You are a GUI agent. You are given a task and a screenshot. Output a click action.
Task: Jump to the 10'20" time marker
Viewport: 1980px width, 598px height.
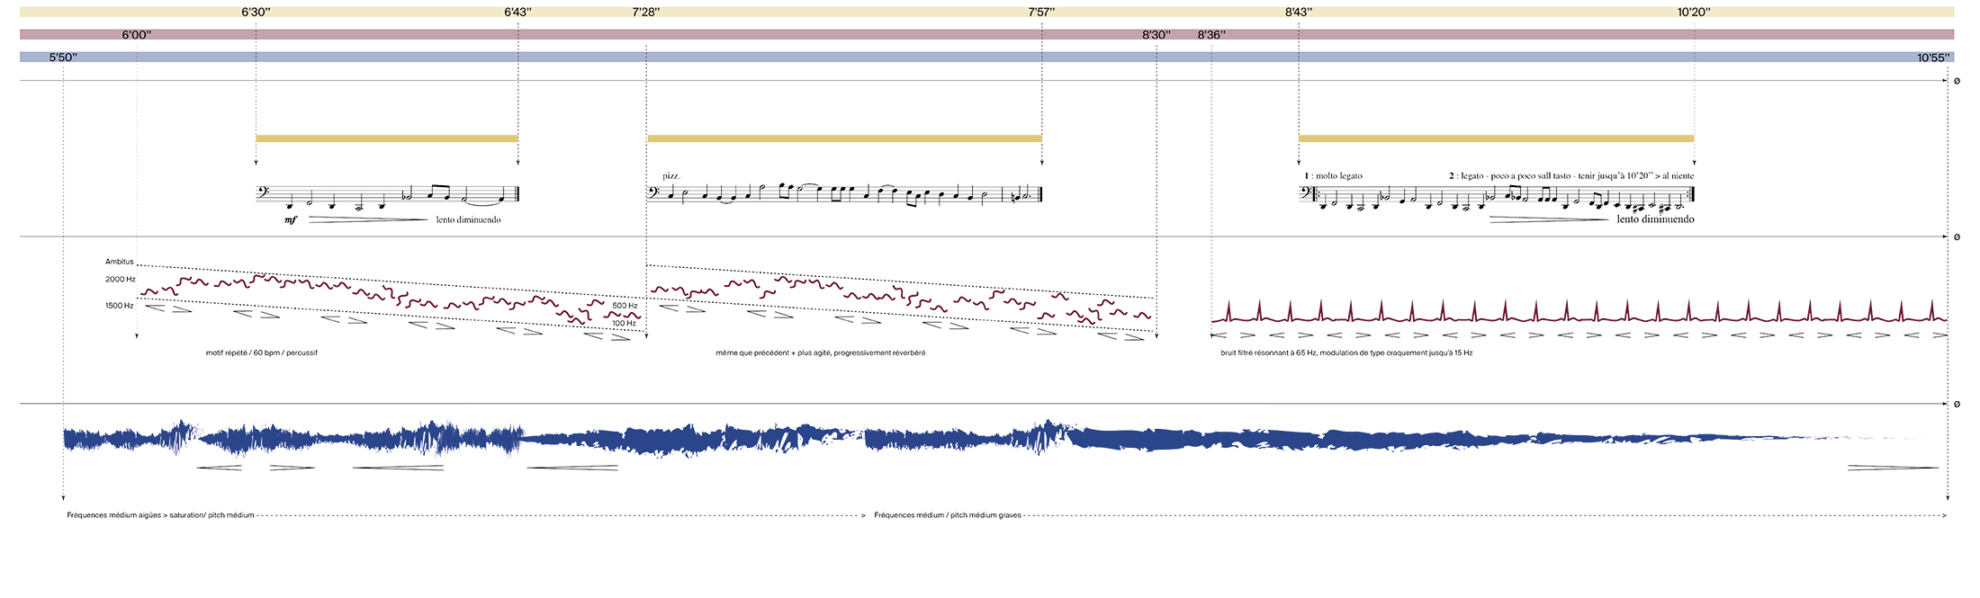point(1694,13)
